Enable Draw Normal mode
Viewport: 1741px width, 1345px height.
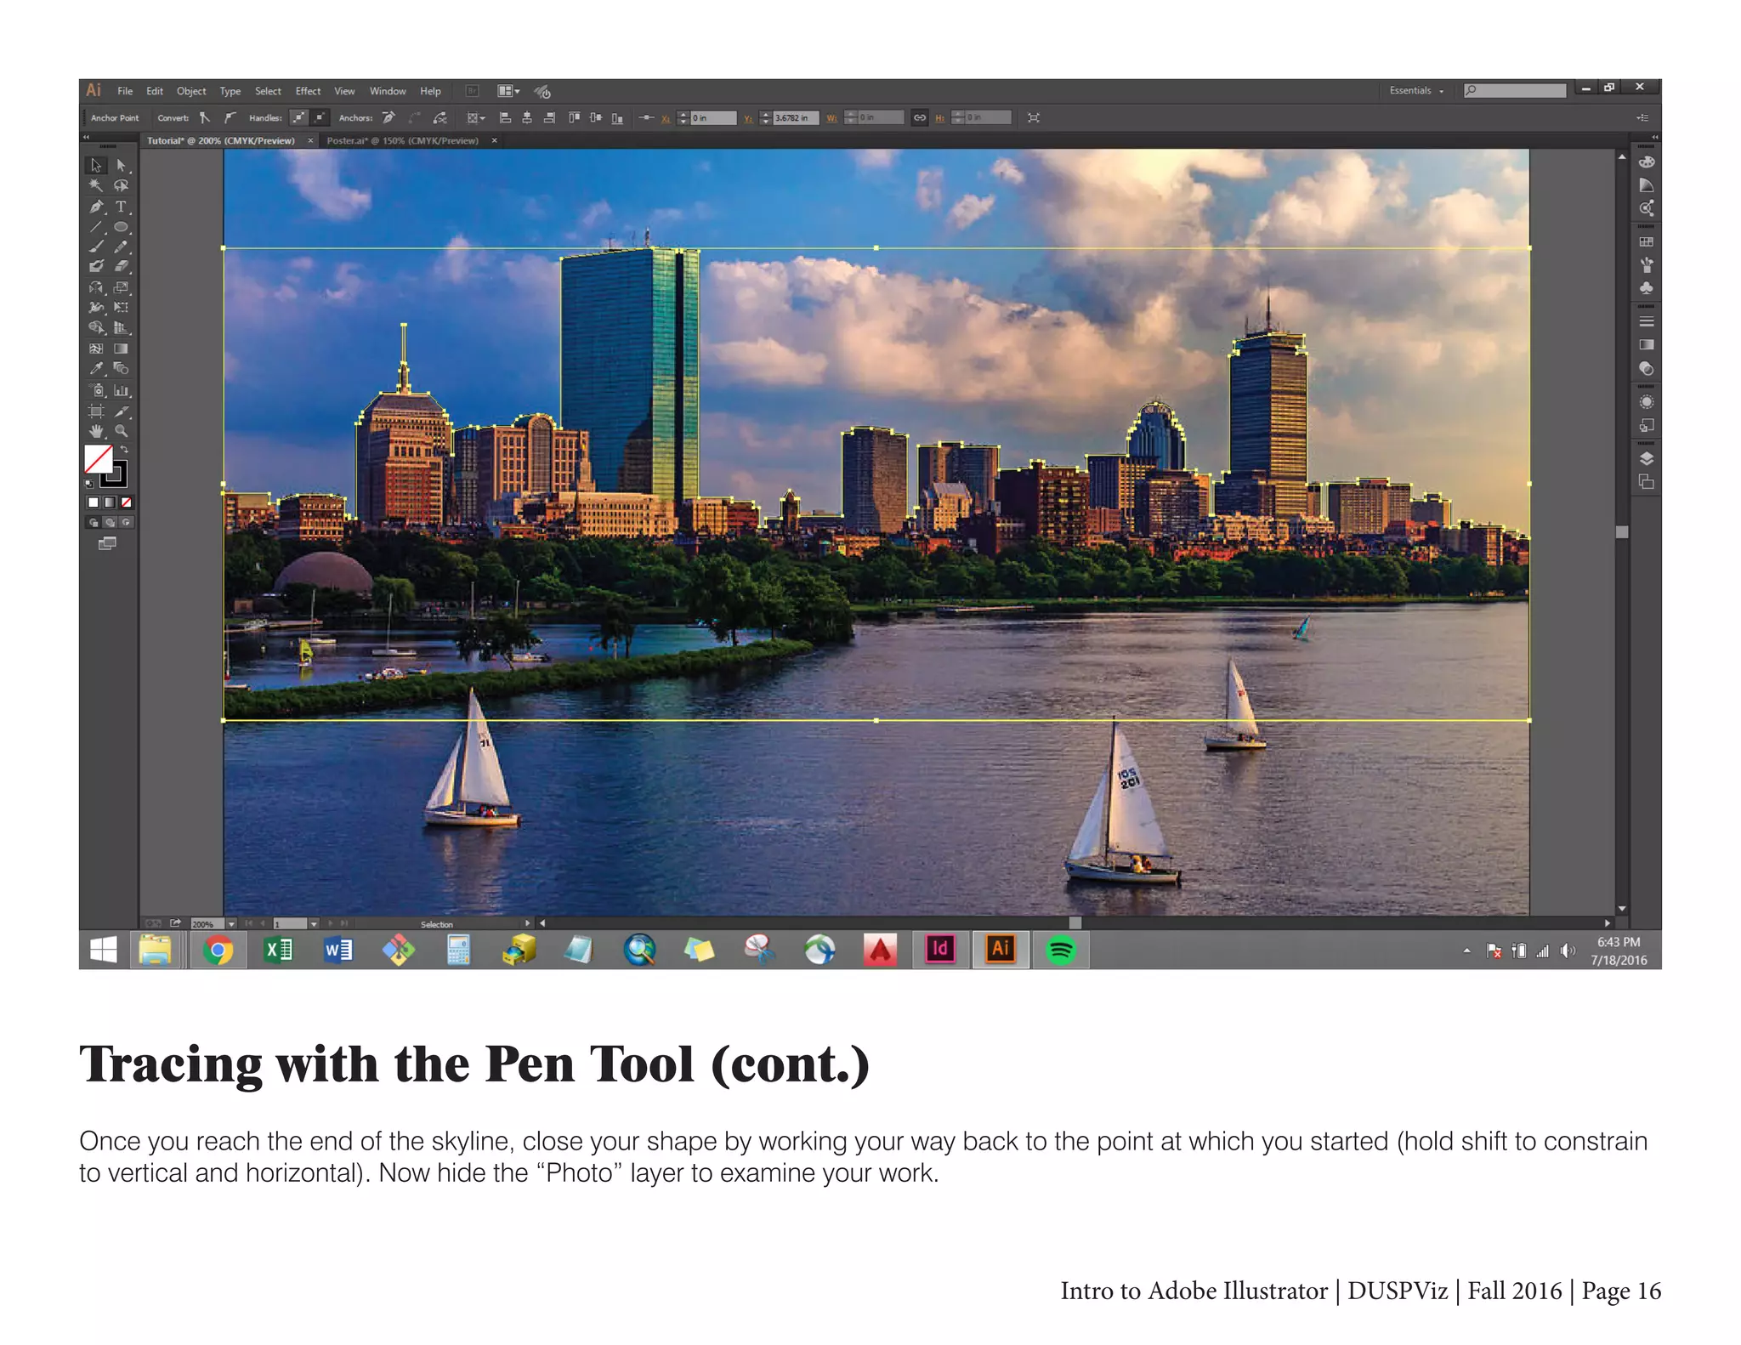(94, 522)
